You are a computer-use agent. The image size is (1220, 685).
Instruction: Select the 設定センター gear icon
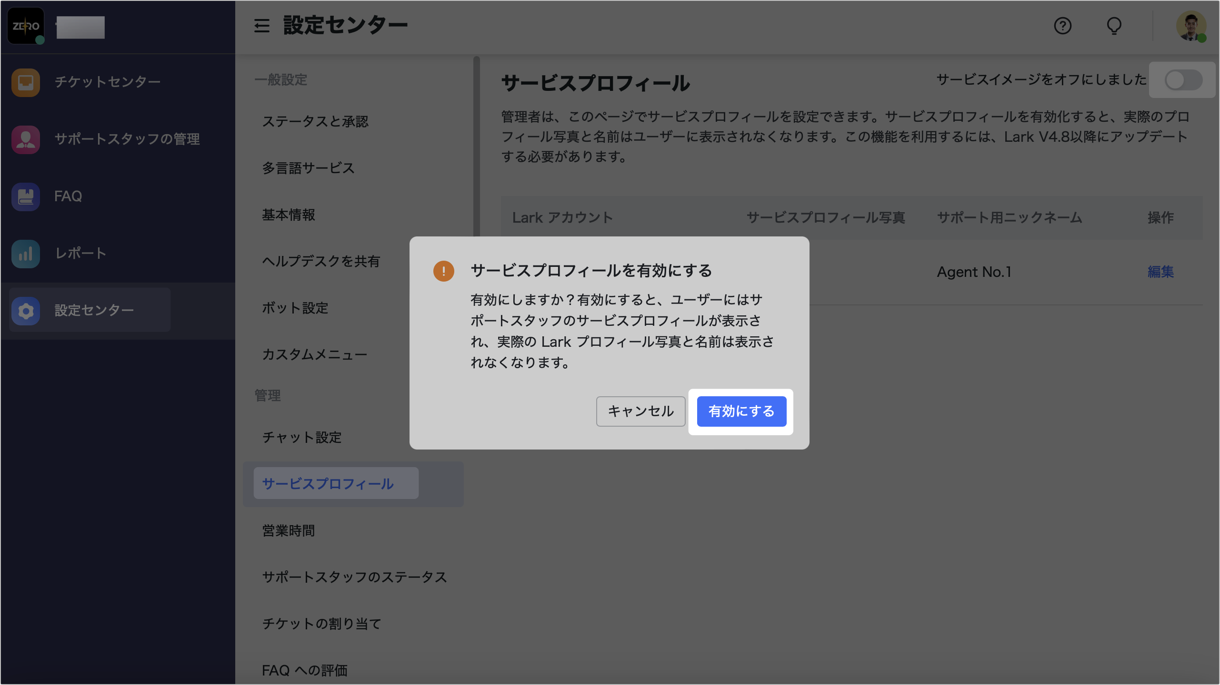click(25, 311)
